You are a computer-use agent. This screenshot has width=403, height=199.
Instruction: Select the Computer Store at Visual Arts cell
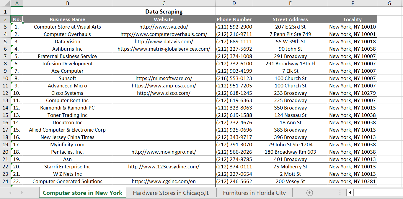point(67,27)
